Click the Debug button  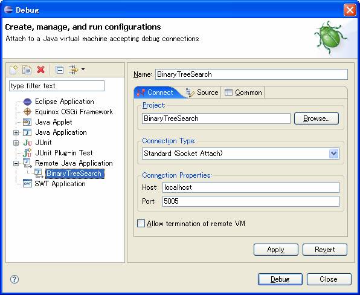[280, 279]
